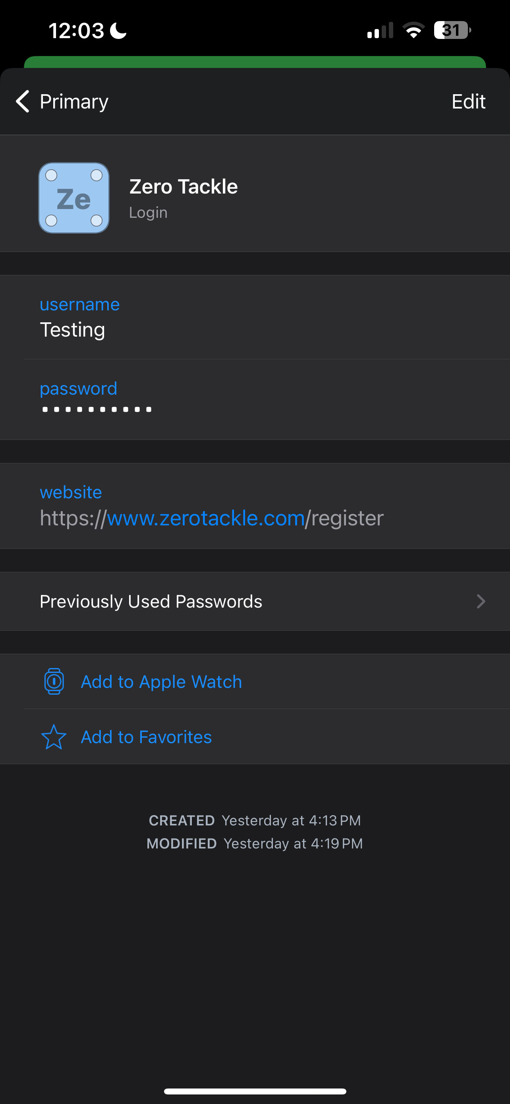Reveal the hidden password dots
This screenshot has width=510, height=1104.
coord(97,409)
